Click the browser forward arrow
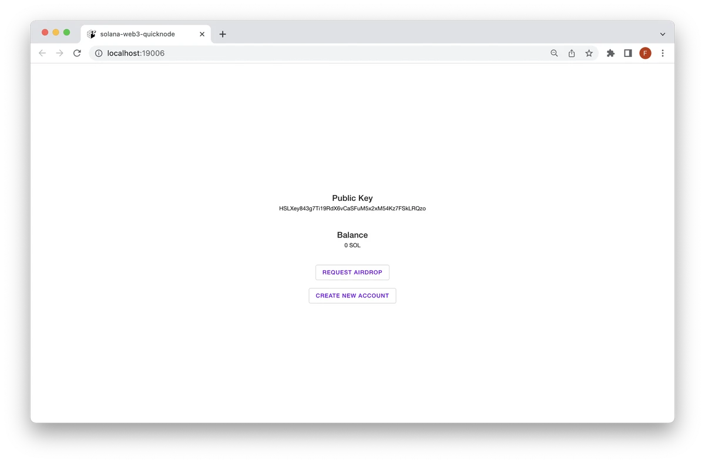The width and height of the screenshot is (705, 463). (x=59, y=53)
